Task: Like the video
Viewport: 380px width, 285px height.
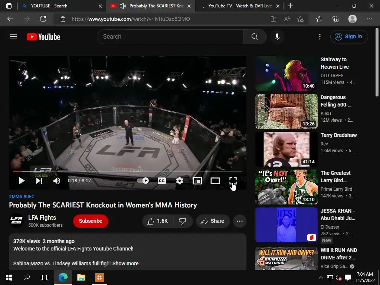Action: click(157, 221)
